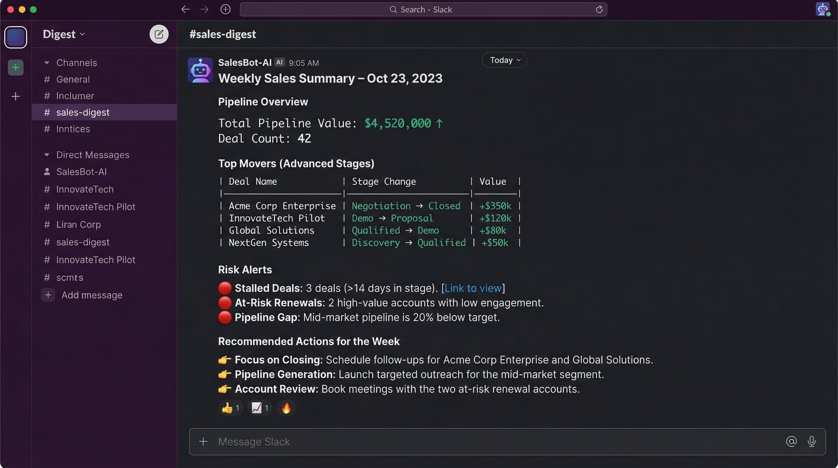Open the mention (@) icon in message bar

[x=791, y=441]
